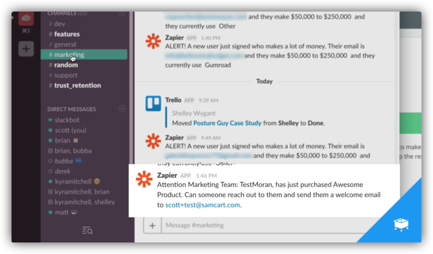Click the blurred email in 1:40 PM message
433x254 pixels.
(x=205, y=56)
